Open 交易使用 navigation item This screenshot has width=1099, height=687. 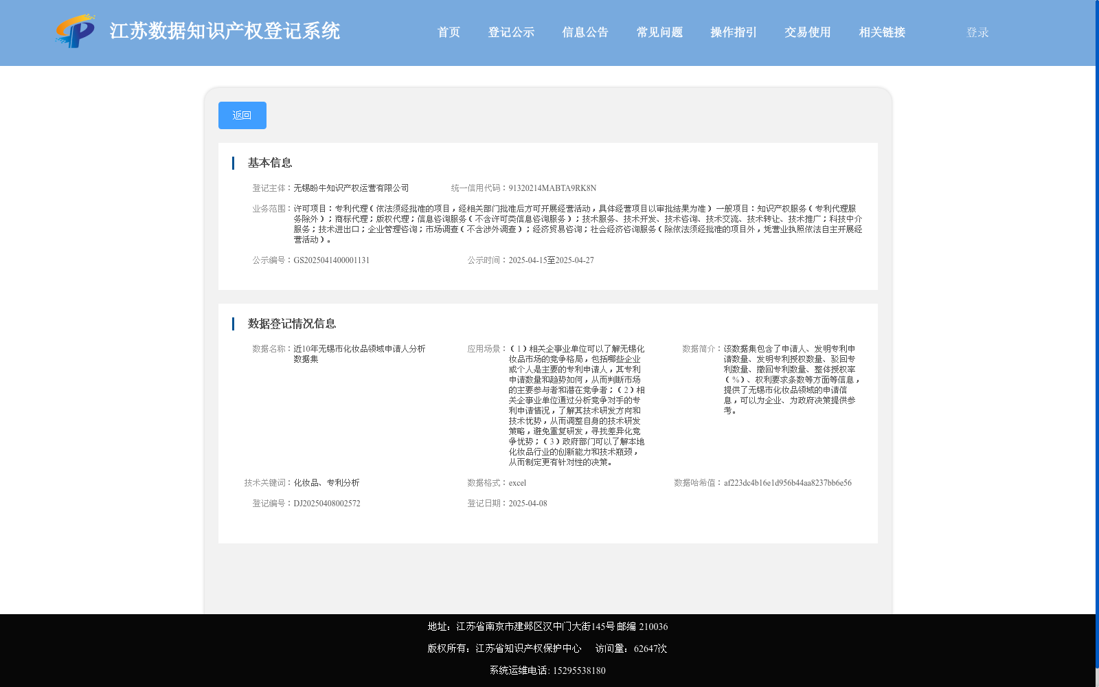pyautogui.click(x=808, y=32)
